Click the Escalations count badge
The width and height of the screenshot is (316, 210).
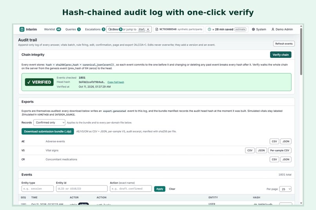(104, 29)
